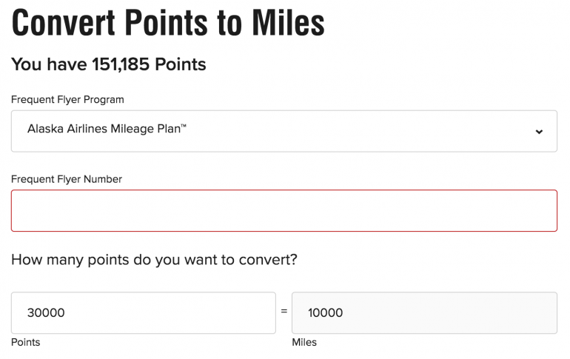Click the red-outlined flyer number box
Viewport: 570px width, 359px height.
pyautogui.click(x=284, y=211)
